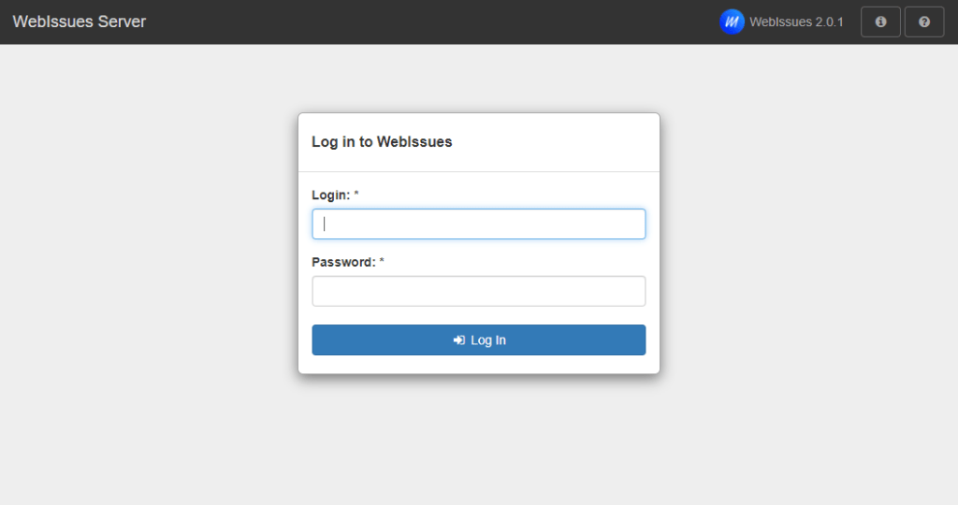Focus the Login text field
This screenshot has width=958, height=505.
(478, 224)
